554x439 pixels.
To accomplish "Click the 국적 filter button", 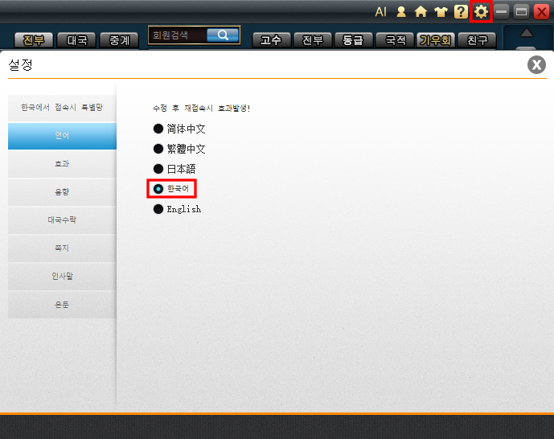I will click(x=395, y=40).
